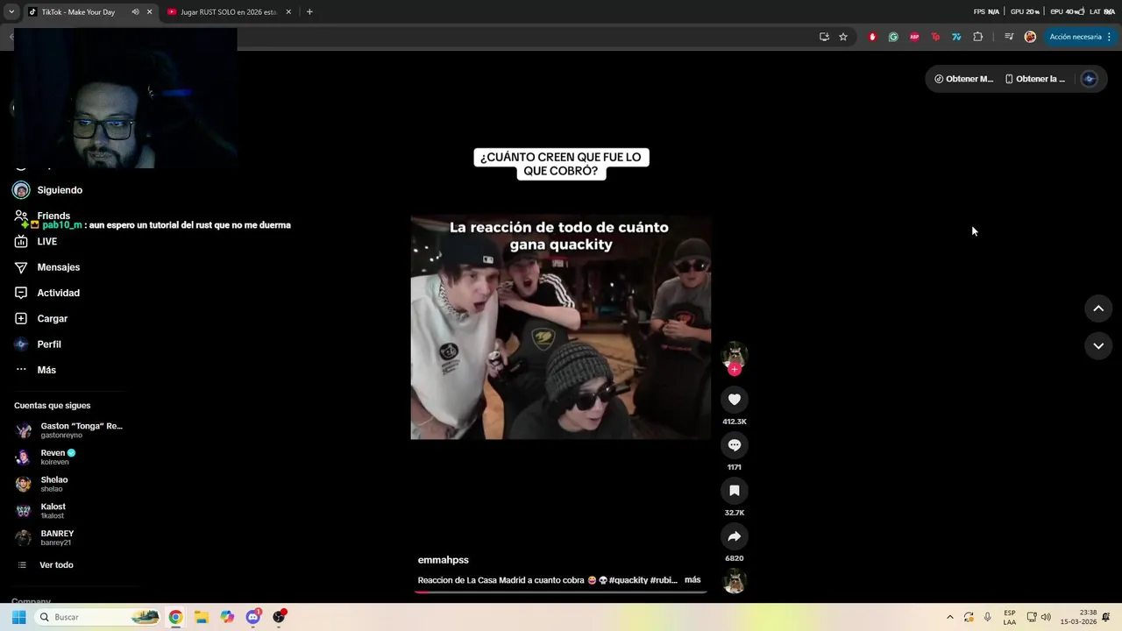Open Discord from the taskbar
Image resolution: width=1122 pixels, height=631 pixels.
(x=253, y=617)
